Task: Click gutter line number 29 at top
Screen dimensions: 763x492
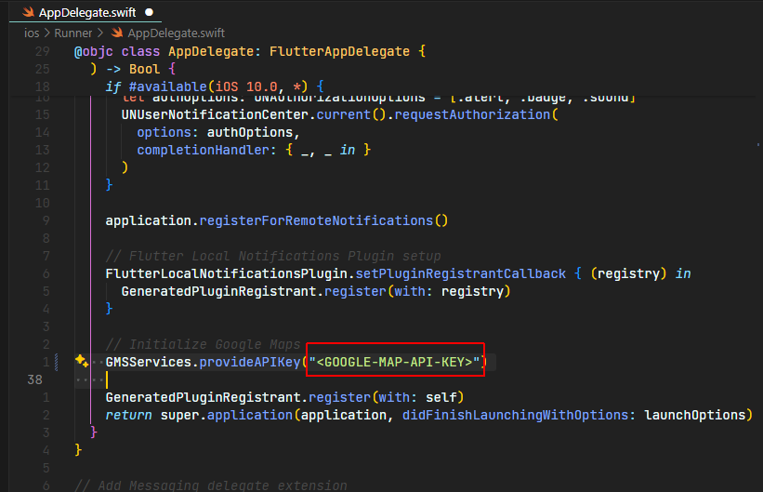Action: point(42,51)
